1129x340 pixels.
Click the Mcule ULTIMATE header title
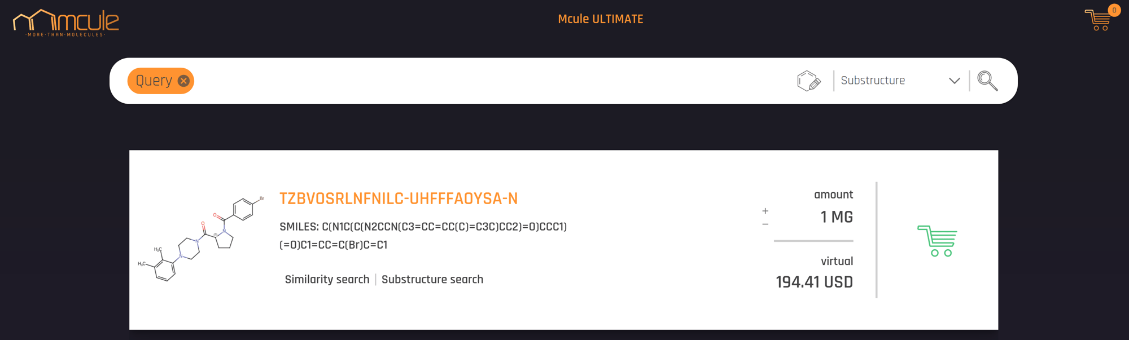[600, 19]
